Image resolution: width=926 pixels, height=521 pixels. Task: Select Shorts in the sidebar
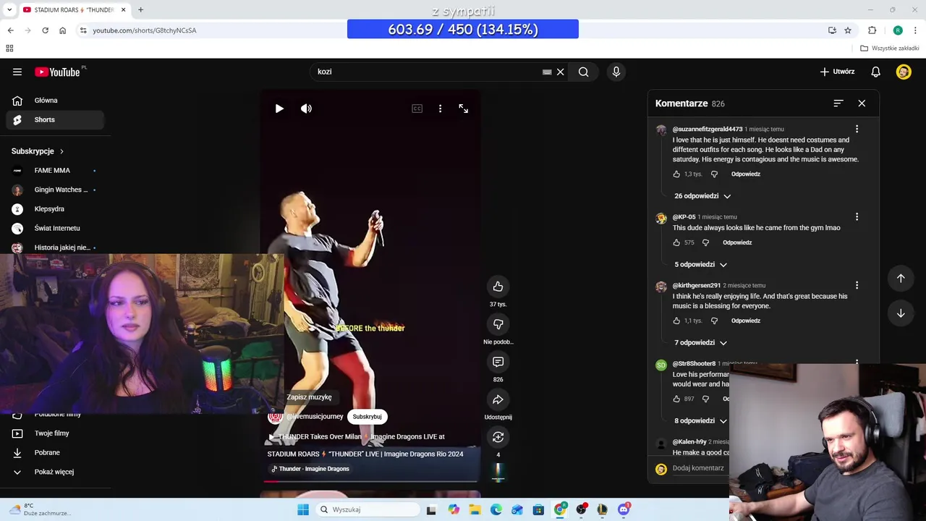pyautogui.click(x=55, y=120)
